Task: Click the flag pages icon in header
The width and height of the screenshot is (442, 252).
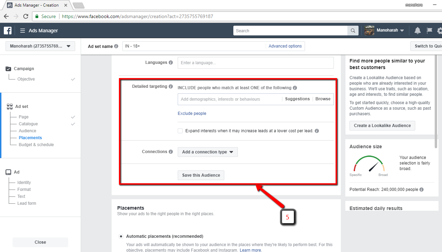Action: (x=429, y=31)
